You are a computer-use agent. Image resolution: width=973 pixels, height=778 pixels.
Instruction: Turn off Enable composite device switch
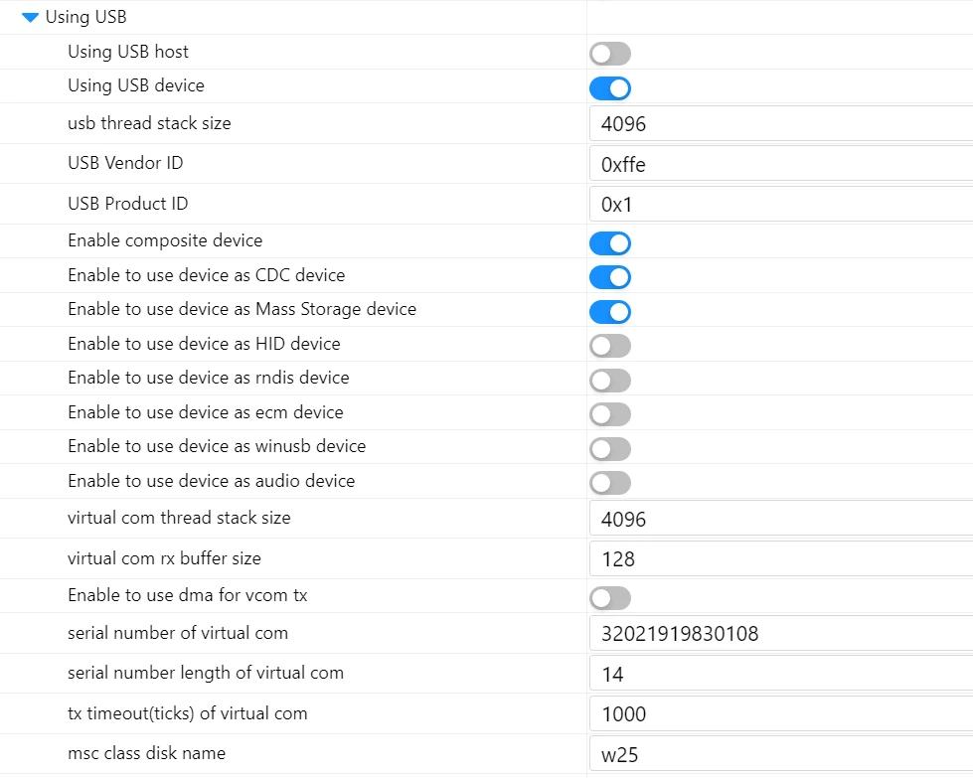[x=609, y=243]
